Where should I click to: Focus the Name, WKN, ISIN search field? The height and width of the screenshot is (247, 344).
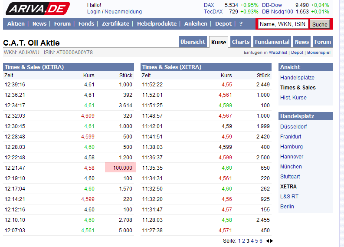(x=283, y=24)
